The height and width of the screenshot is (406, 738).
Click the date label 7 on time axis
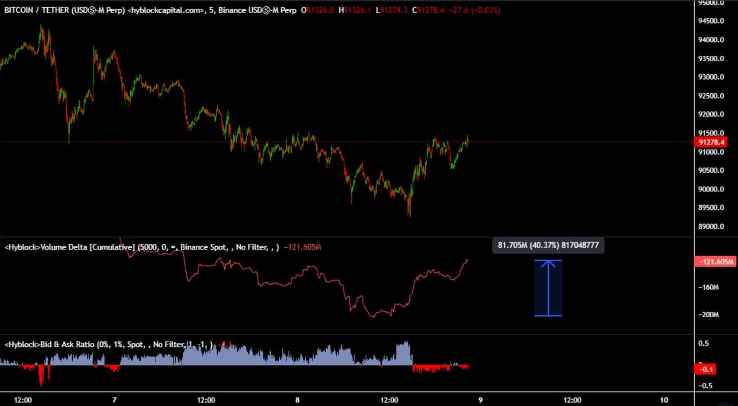pos(114,400)
